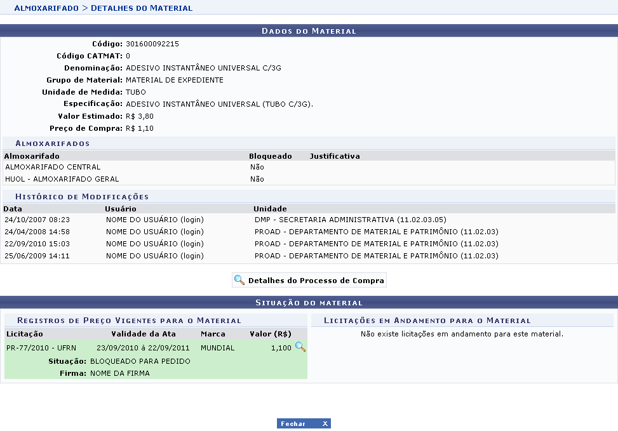Screen dimensions: 618x431
Task: Click Não existe licitações em andamento message
Action: coord(462,334)
